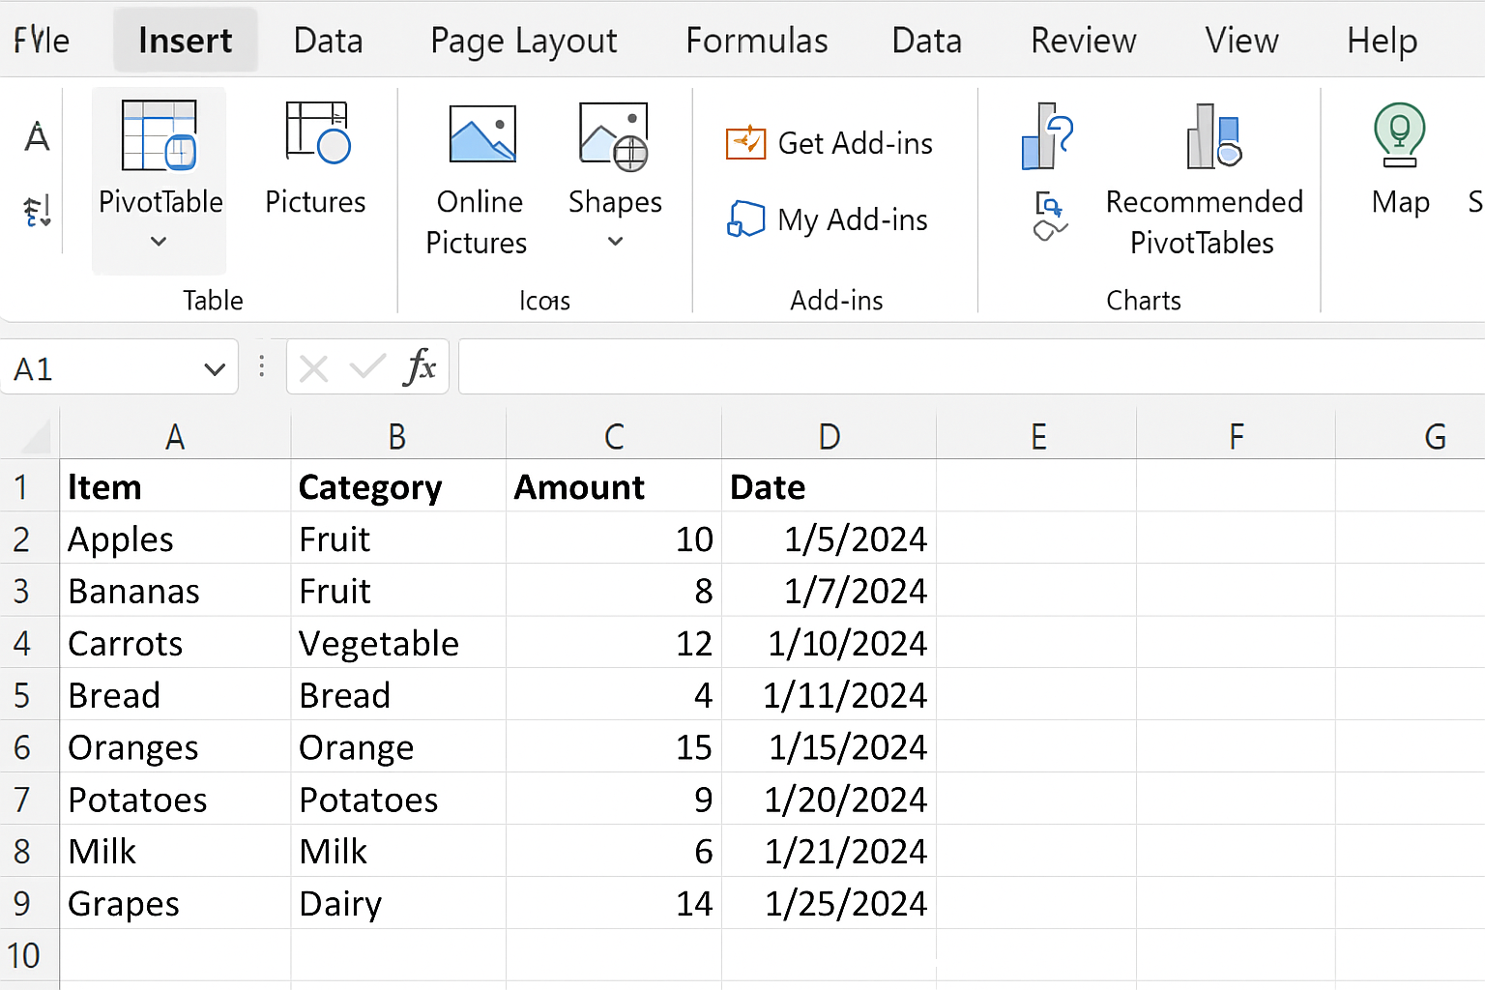Click the Amount header cell

point(614,486)
